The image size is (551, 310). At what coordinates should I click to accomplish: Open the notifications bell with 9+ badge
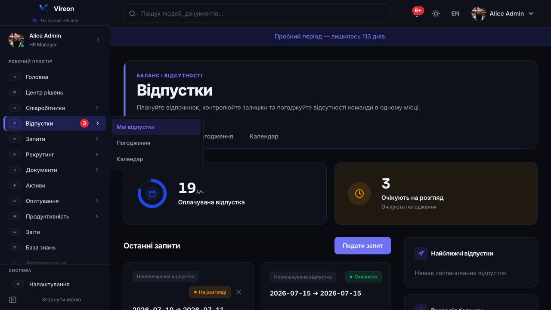point(417,13)
